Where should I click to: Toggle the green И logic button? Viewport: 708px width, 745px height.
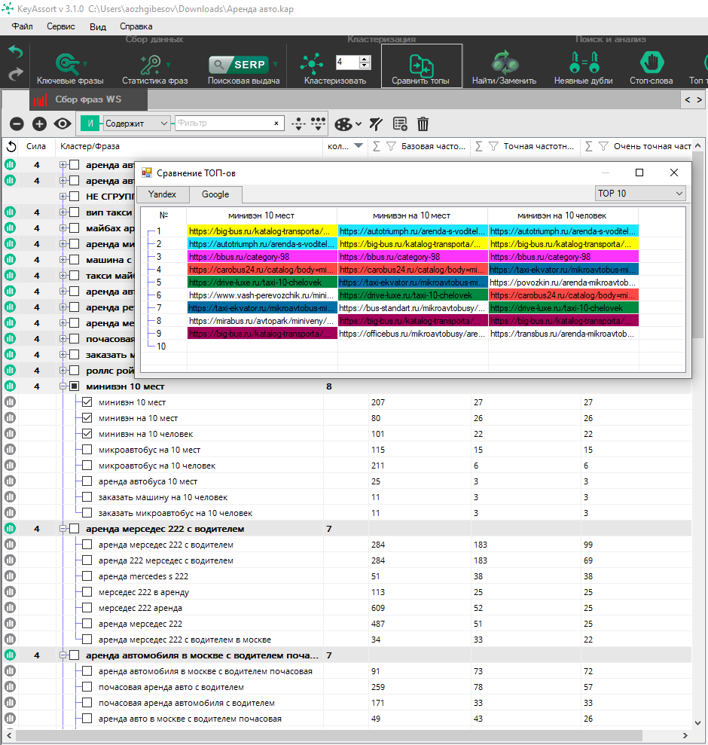click(x=90, y=124)
